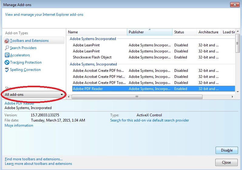Click Search for this add-on via default provider

150,120
